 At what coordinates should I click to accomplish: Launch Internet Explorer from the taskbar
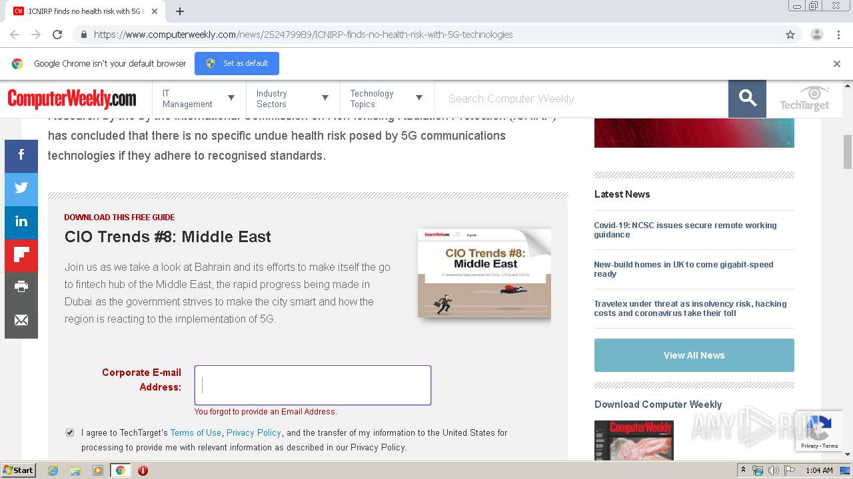pyautogui.click(x=53, y=470)
